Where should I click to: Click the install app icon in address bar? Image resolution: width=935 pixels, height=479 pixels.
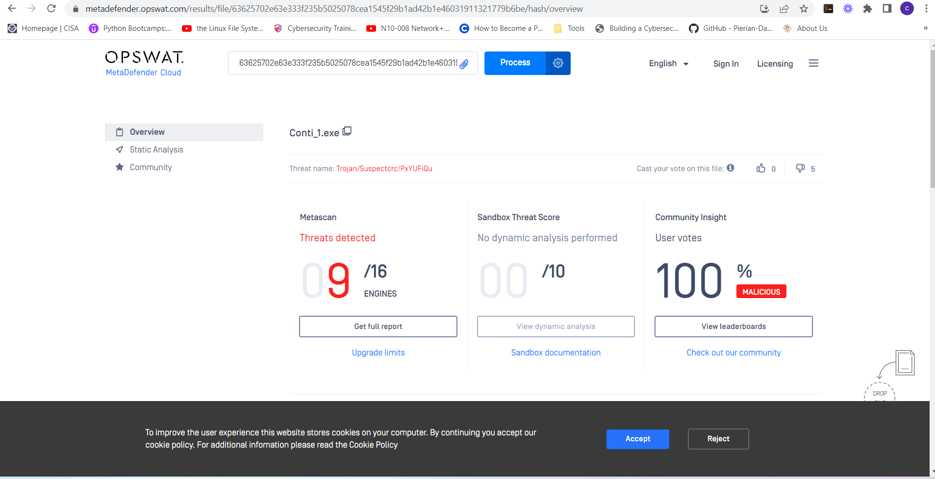click(x=764, y=8)
